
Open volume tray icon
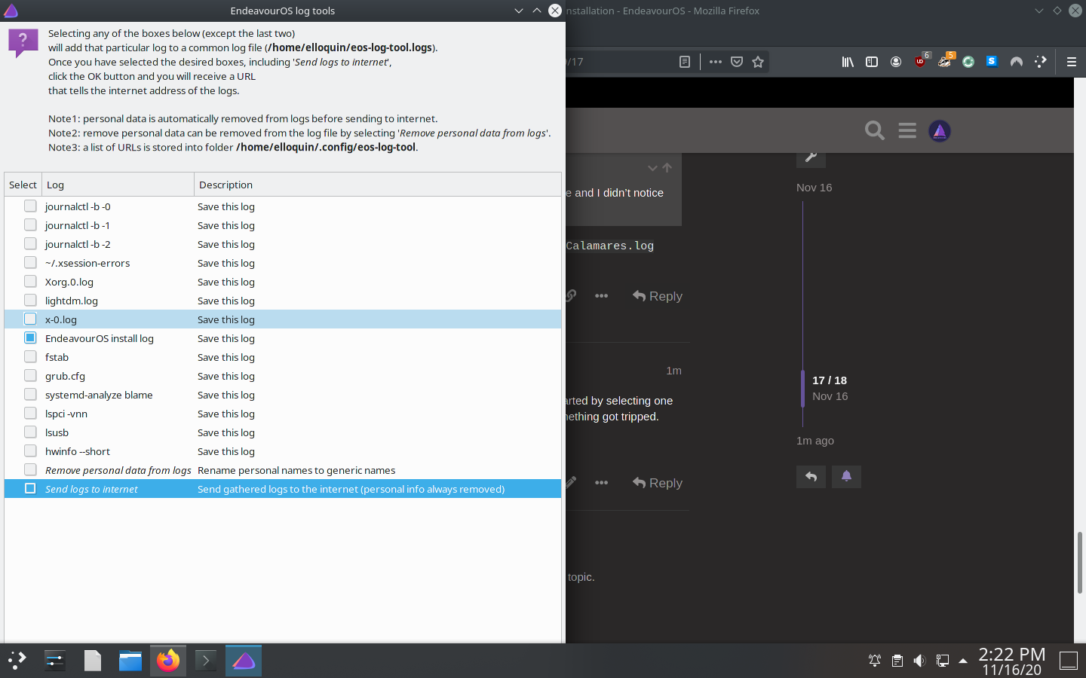[919, 661]
